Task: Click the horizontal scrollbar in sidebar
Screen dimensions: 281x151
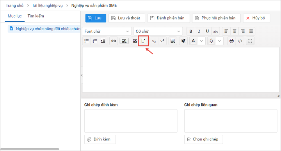Action: tap(30, 149)
